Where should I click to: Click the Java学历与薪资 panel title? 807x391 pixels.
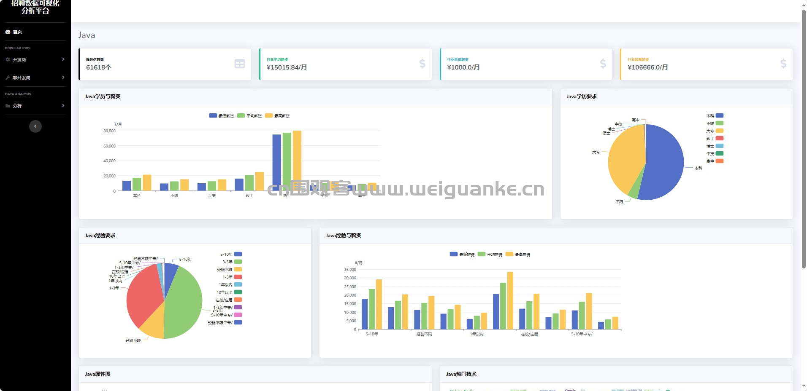103,96
